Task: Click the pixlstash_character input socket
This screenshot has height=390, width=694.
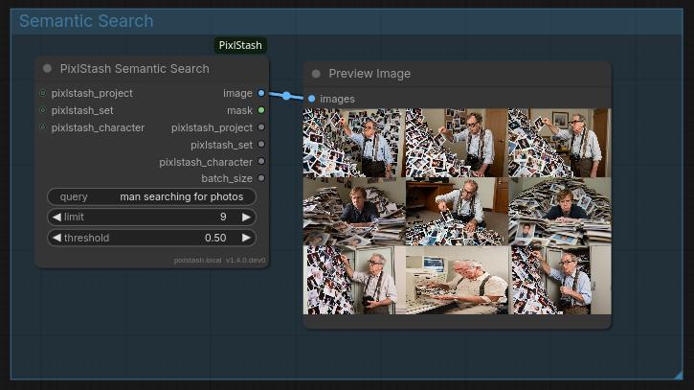Action: pos(43,127)
